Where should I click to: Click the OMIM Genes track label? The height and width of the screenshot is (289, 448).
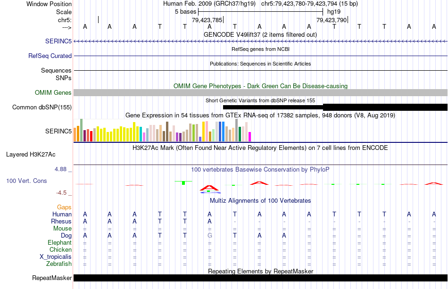tap(53, 92)
